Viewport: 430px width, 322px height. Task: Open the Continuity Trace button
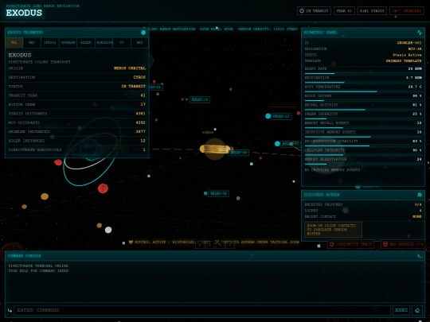(x=350, y=244)
